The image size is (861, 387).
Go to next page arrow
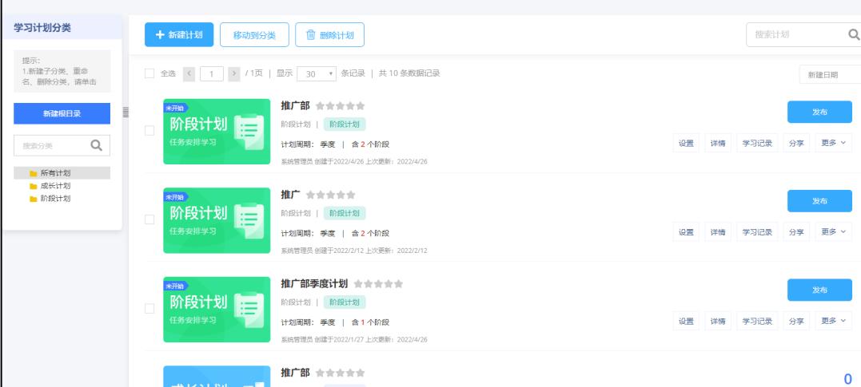pyautogui.click(x=234, y=73)
